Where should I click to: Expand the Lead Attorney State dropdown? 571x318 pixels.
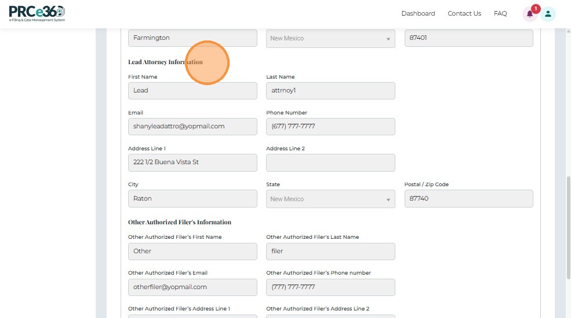tap(330, 199)
